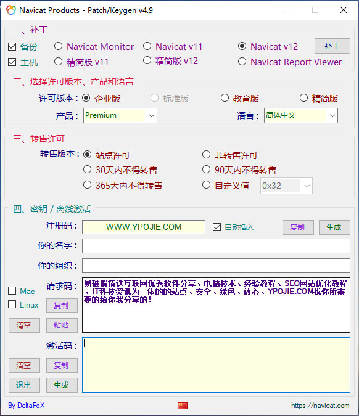Click the 你的名字 name input field
This screenshot has height=416, width=359.
pyautogui.click(x=216, y=246)
